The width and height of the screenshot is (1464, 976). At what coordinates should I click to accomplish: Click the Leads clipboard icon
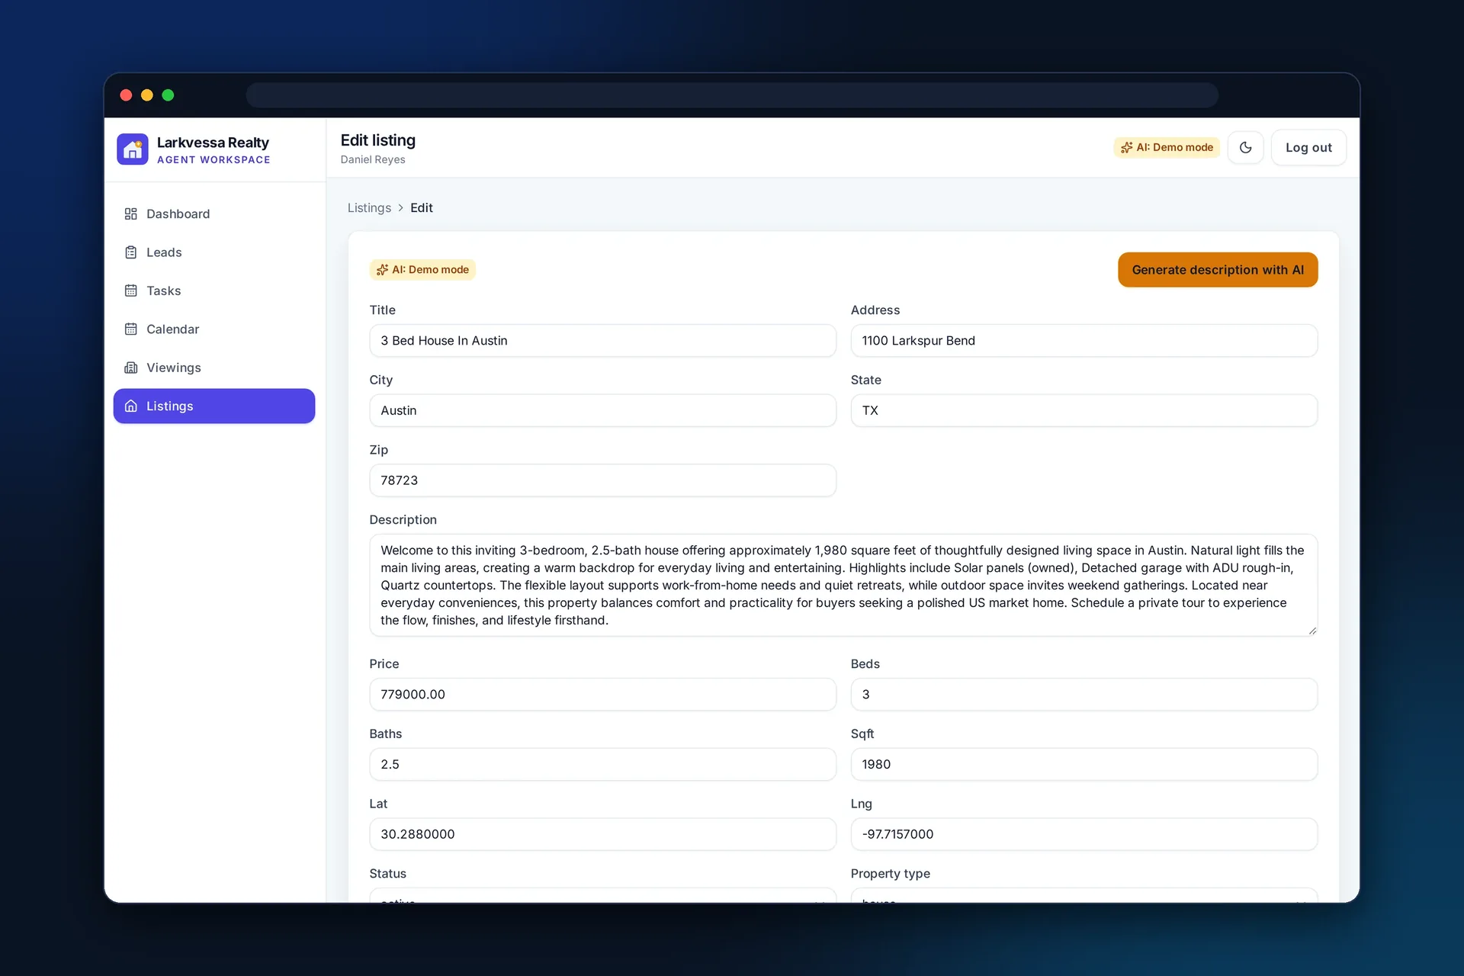(131, 252)
